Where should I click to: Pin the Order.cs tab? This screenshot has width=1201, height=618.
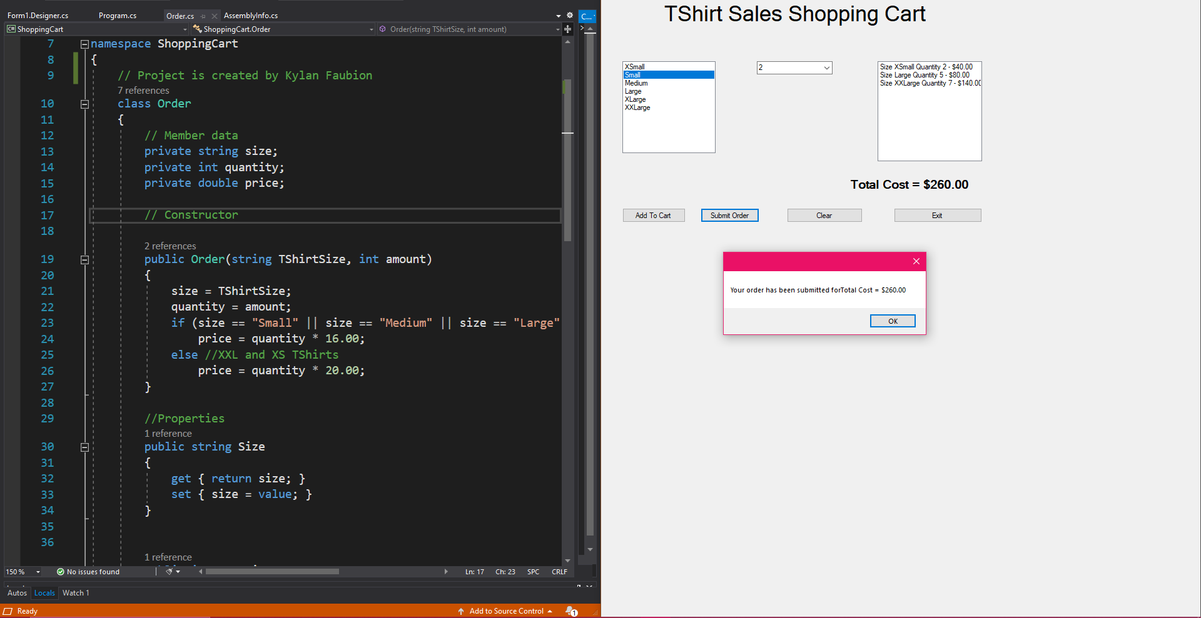pyautogui.click(x=203, y=16)
